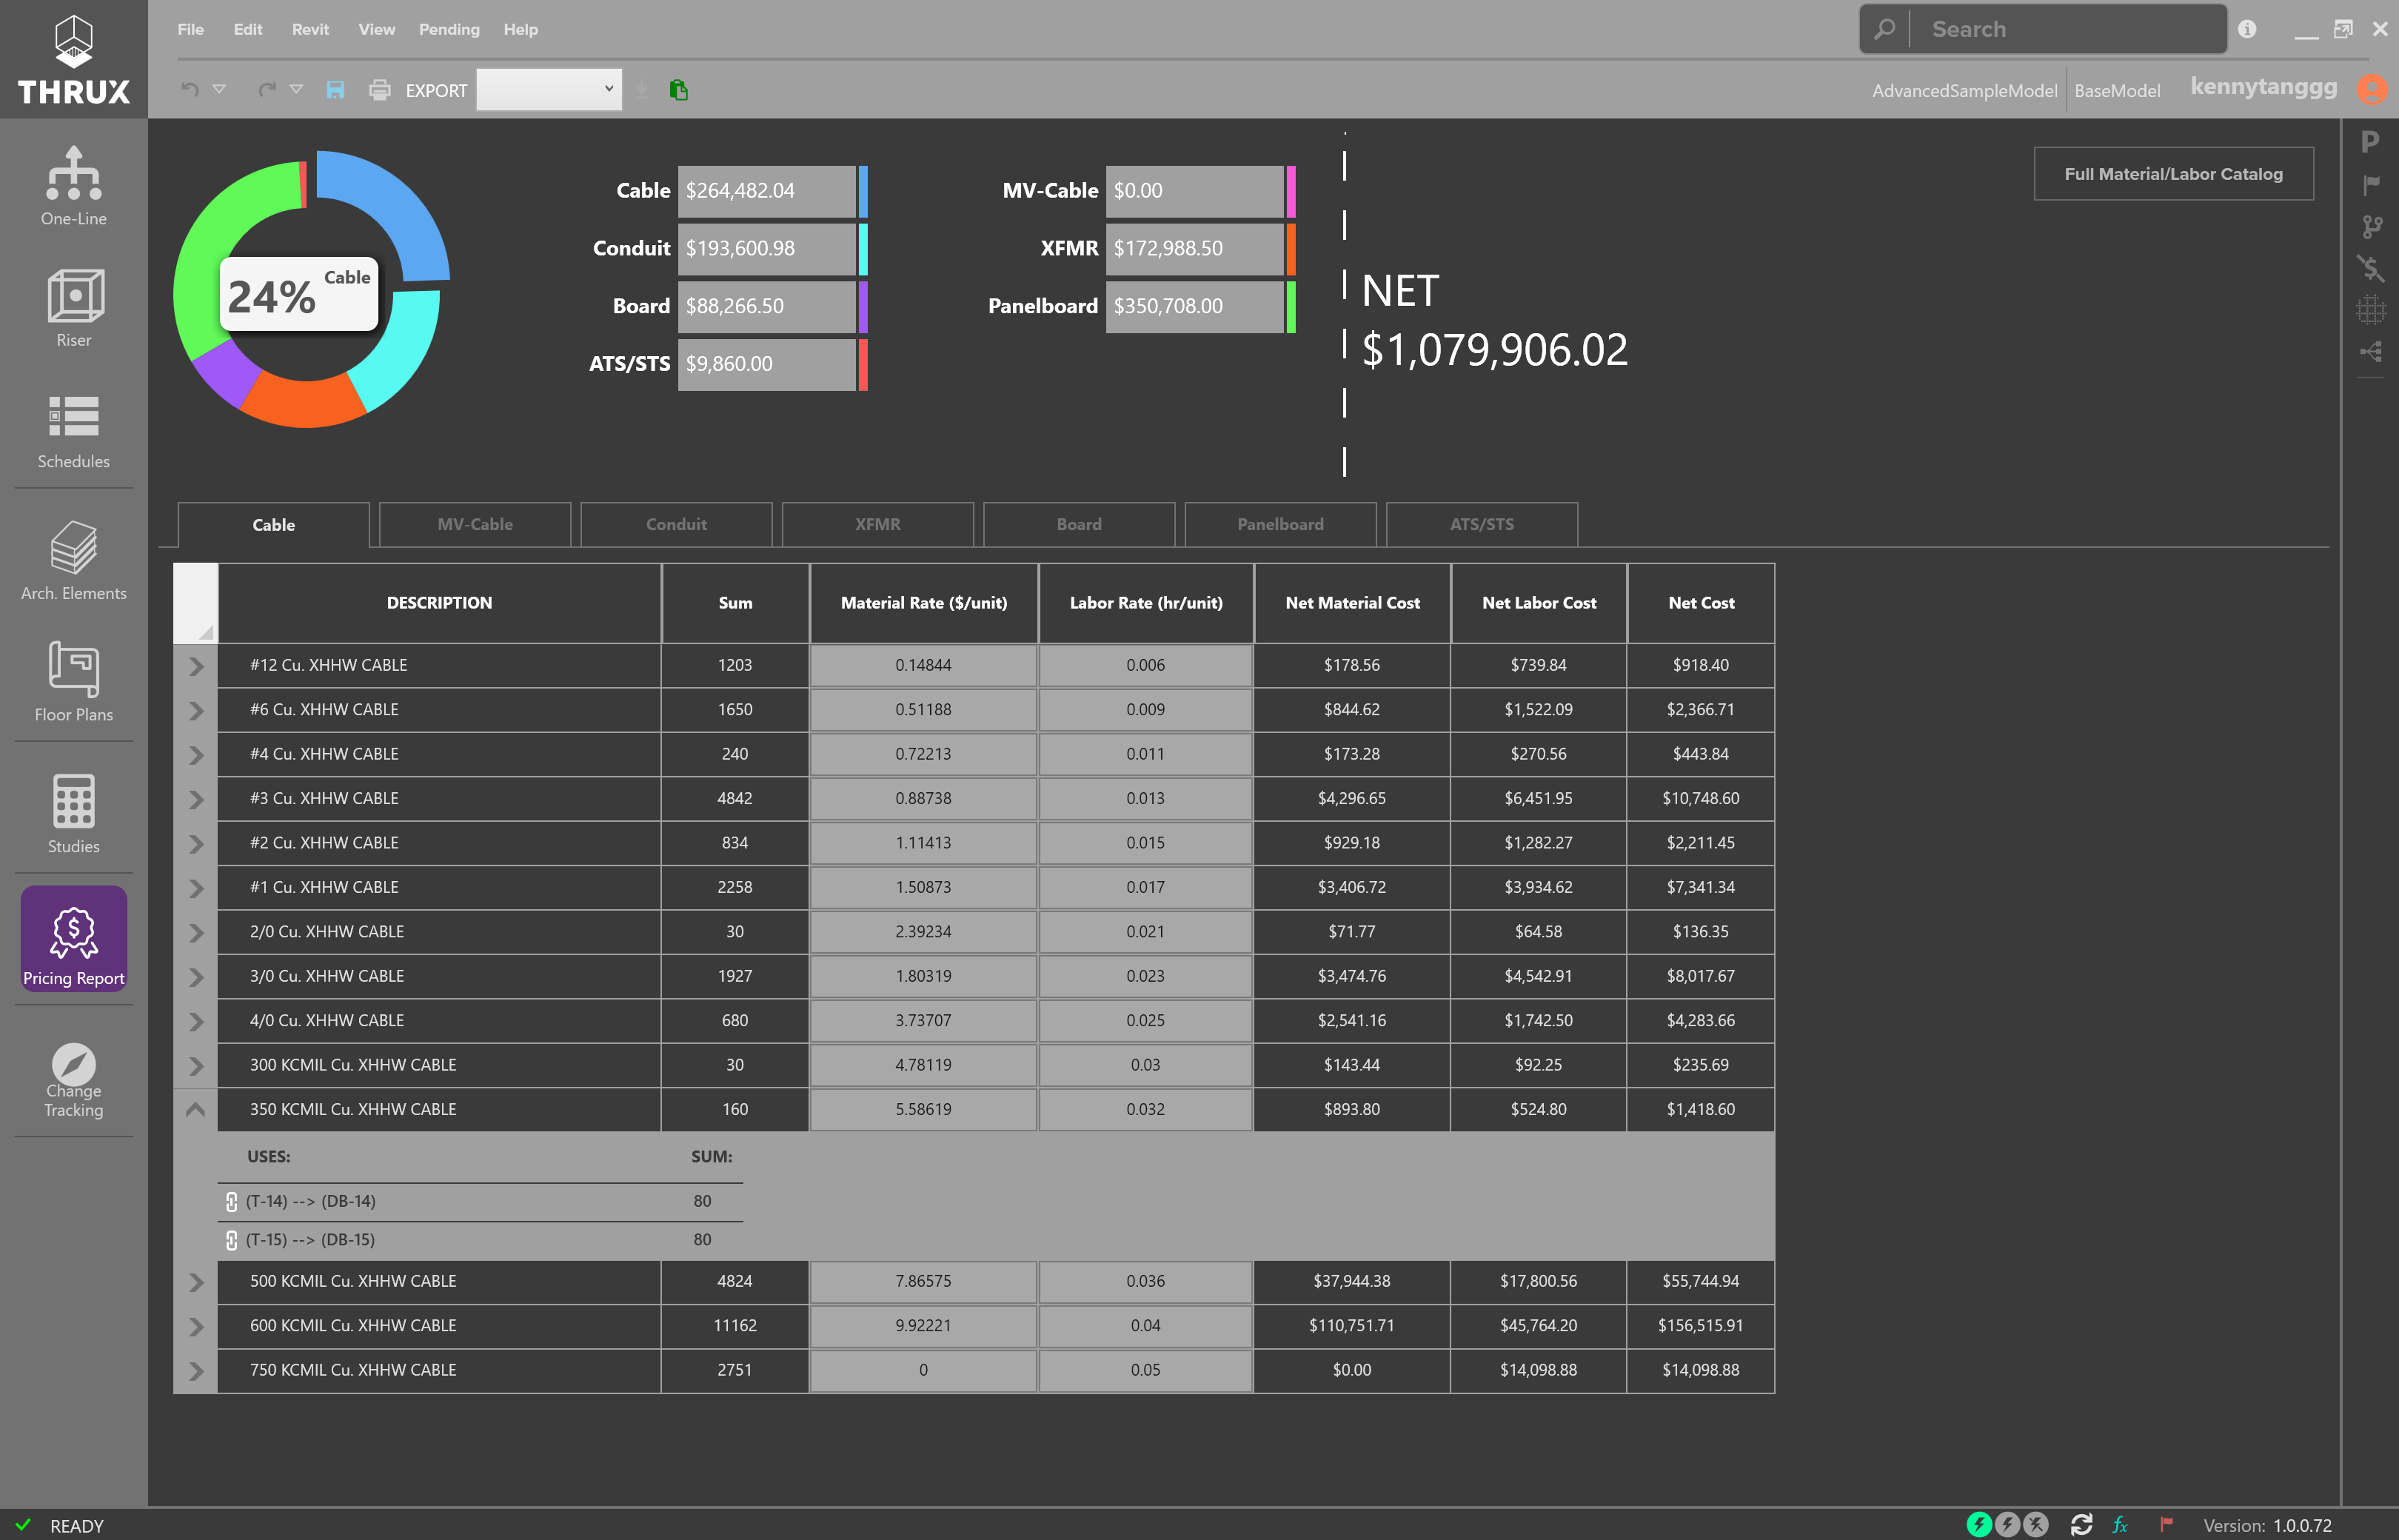
Task: Expand the 500 KCMIL Cu. XHHW CABLE row
Action: point(196,1282)
